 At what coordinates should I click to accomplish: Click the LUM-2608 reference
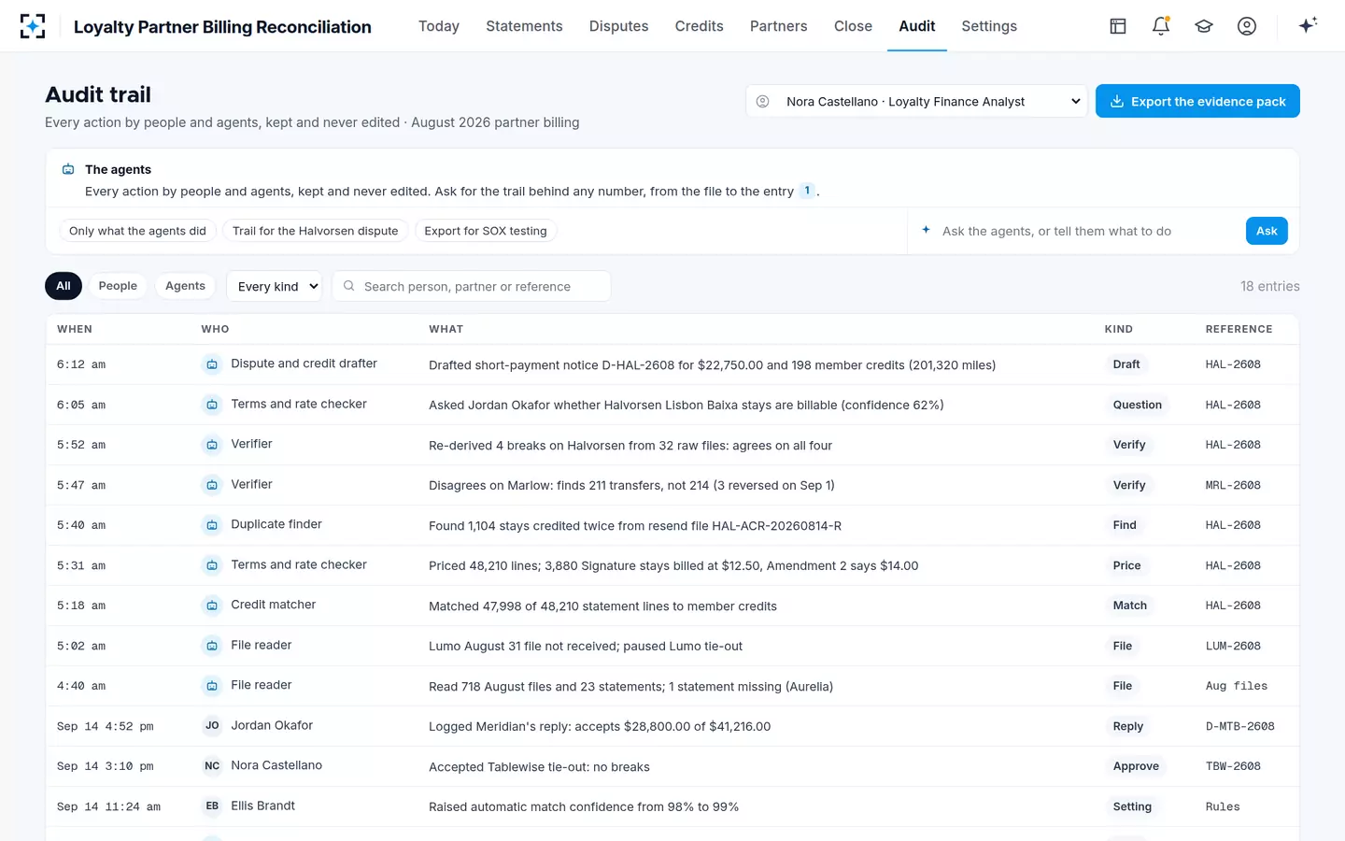1233,646
